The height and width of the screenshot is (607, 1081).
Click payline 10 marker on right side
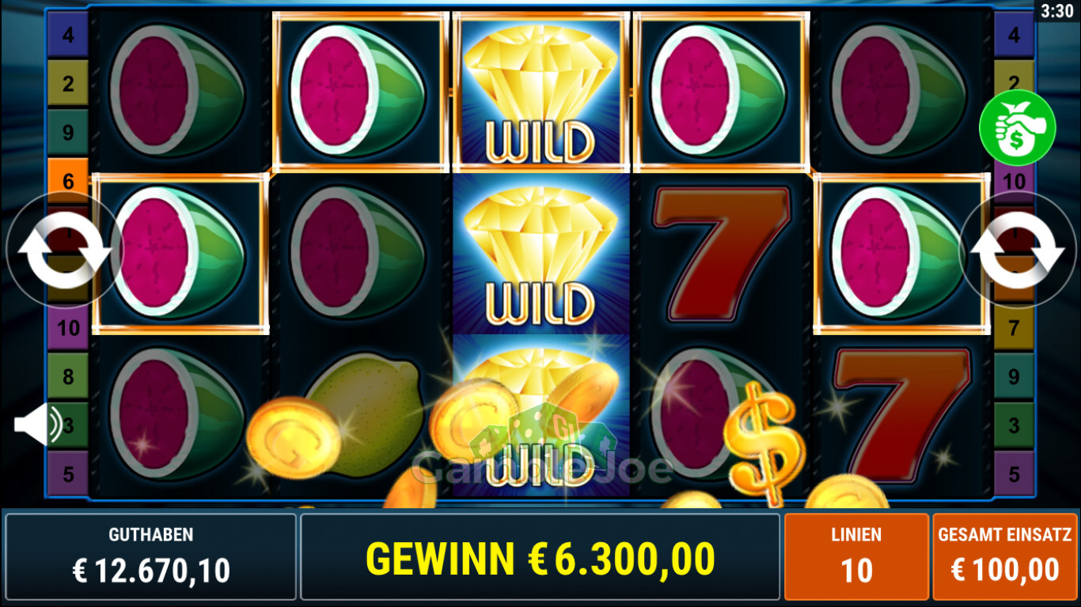coord(1014,182)
